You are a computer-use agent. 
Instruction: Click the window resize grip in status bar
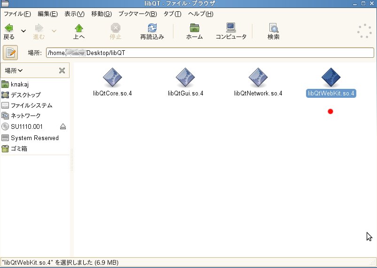click(x=373, y=263)
